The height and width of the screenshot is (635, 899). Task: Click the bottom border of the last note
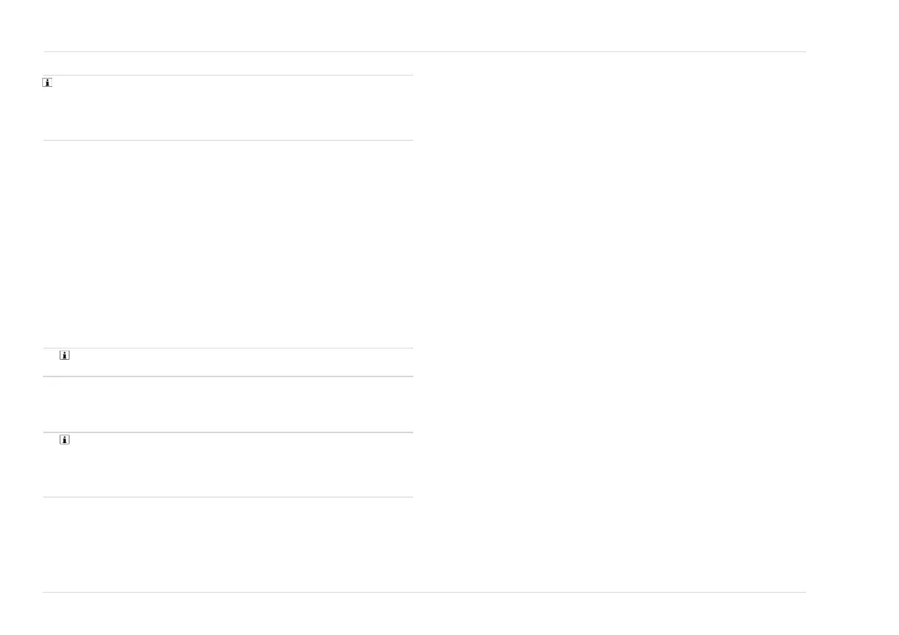[x=227, y=497]
